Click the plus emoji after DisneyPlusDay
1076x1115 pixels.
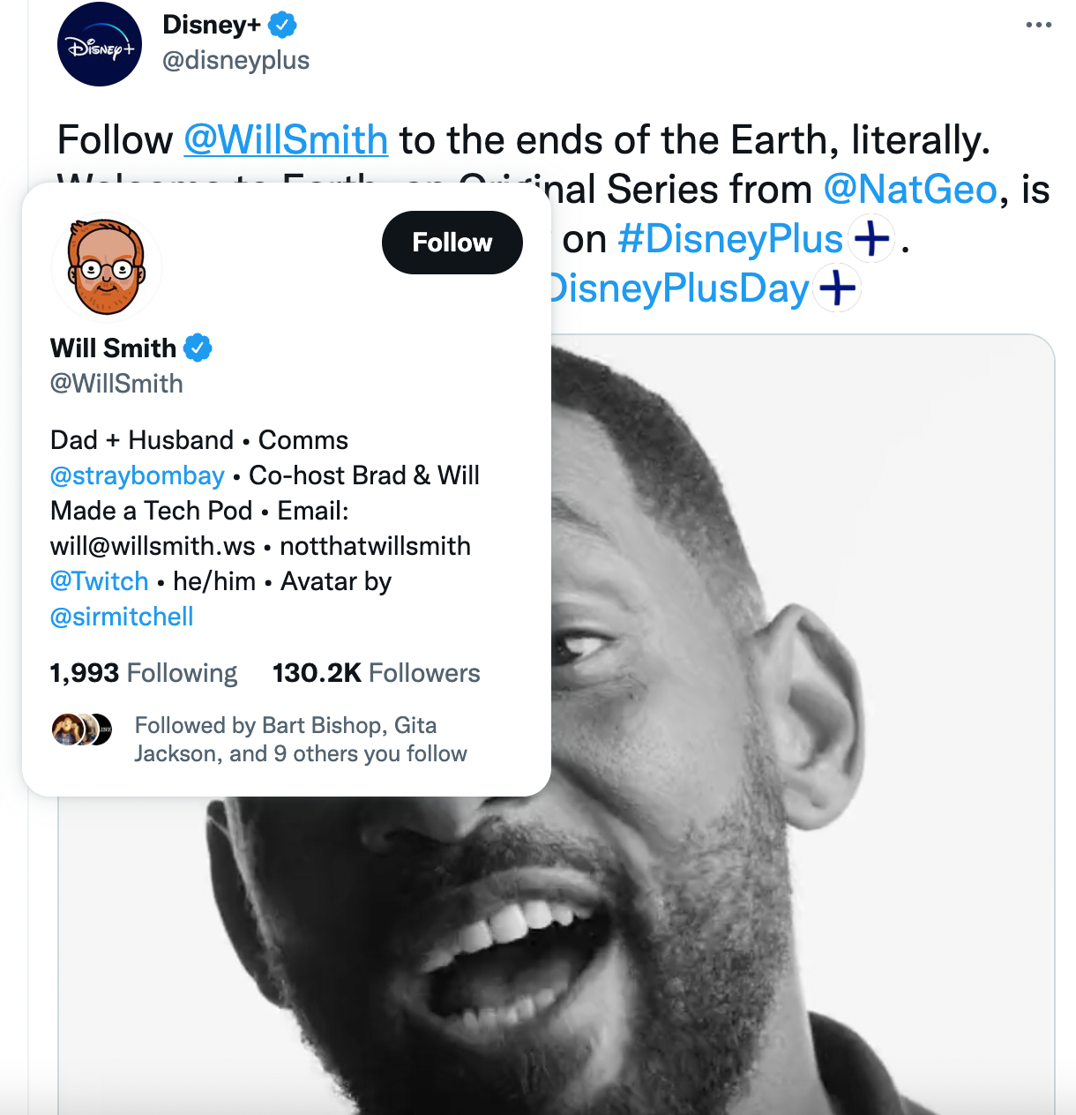tap(836, 287)
